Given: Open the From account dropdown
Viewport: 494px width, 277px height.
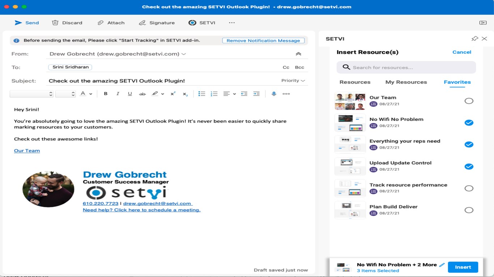Looking at the screenshot, I should pos(184,54).
